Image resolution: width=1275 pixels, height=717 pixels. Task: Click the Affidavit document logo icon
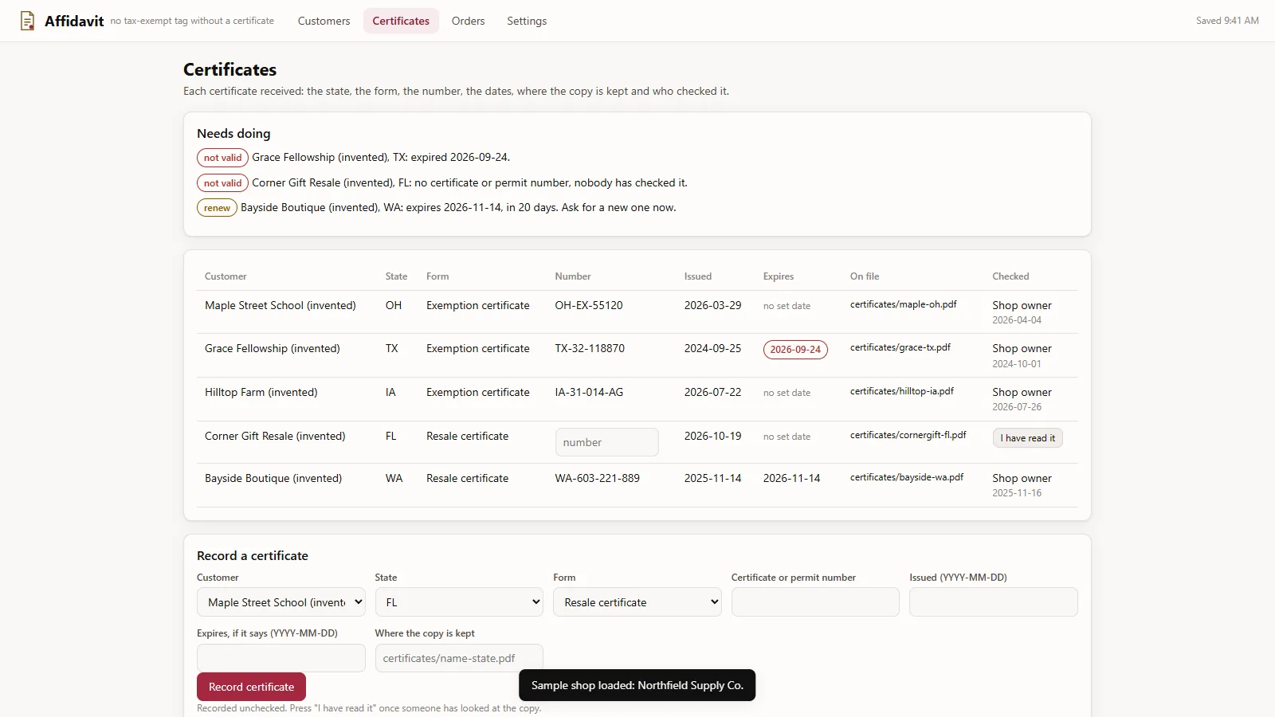tap(28, 21)
